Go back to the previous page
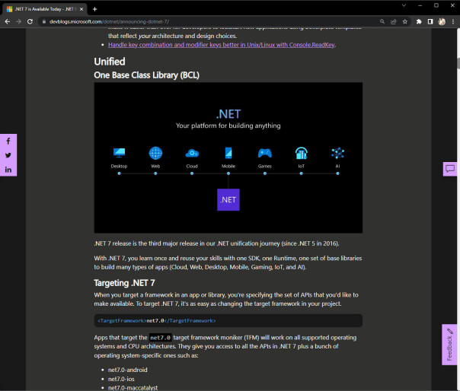The image size is (460, 391). (x=8, y=21)
